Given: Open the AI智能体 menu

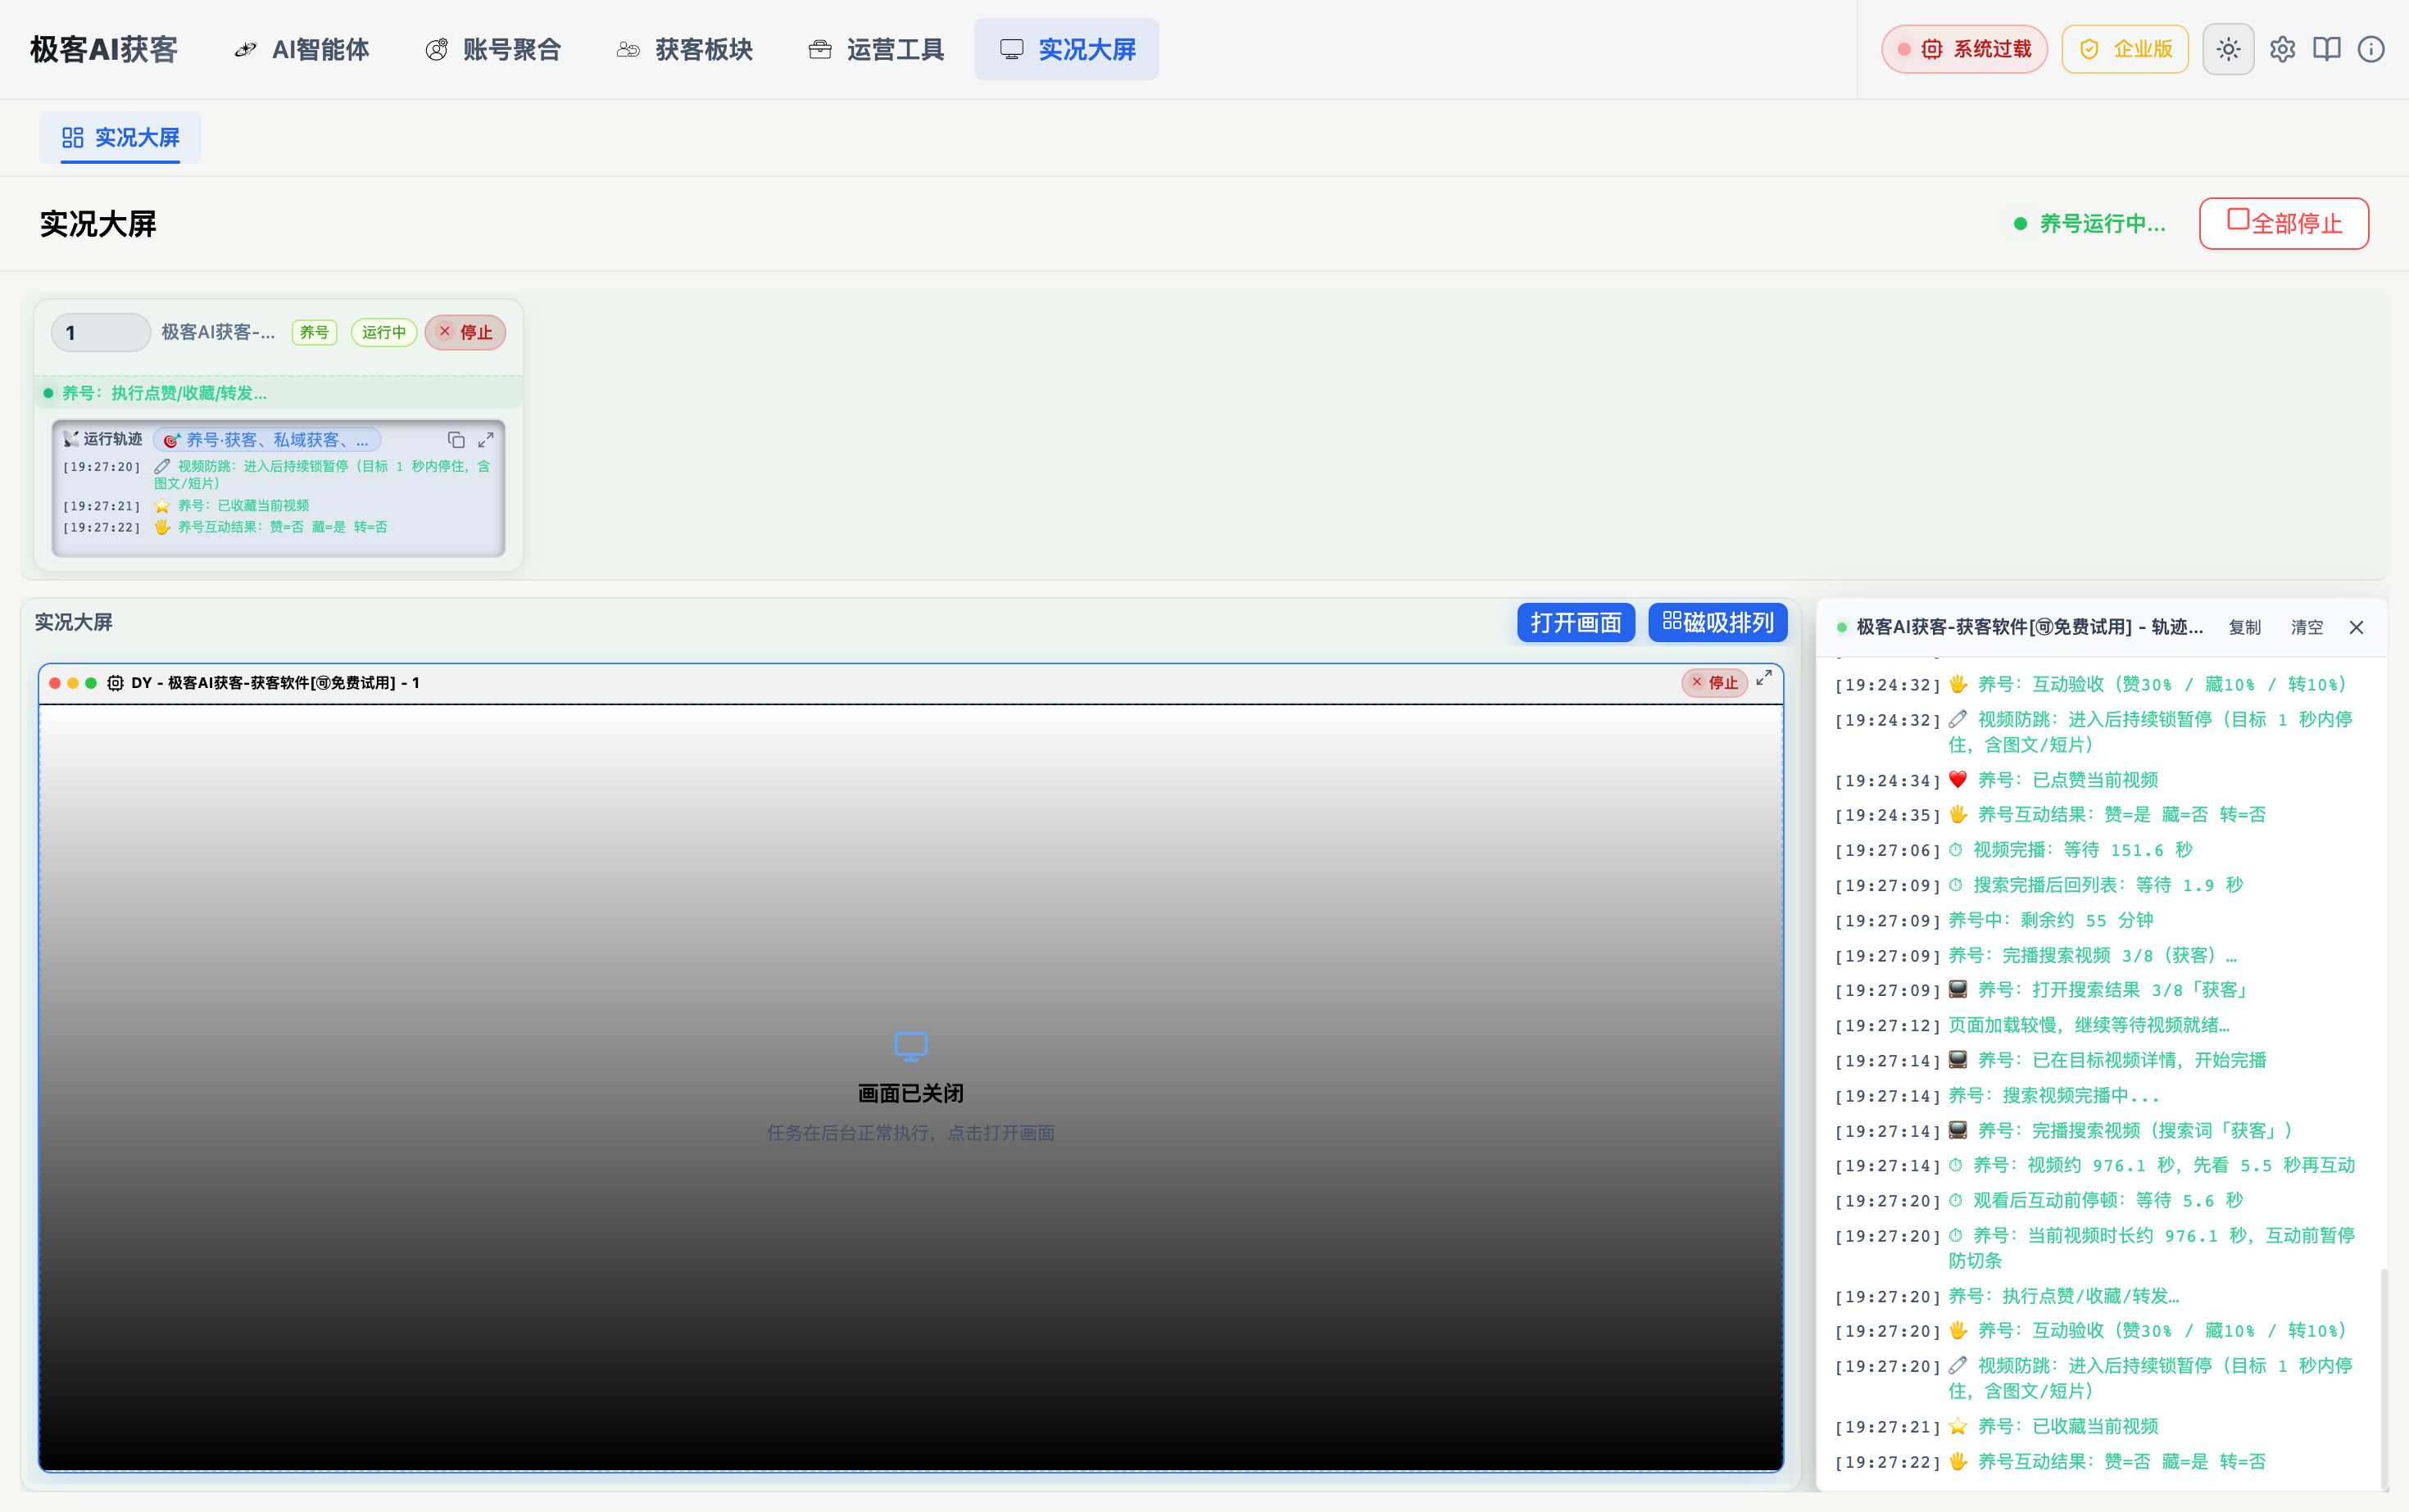Looking at the screenshot, I should [302, 49].
